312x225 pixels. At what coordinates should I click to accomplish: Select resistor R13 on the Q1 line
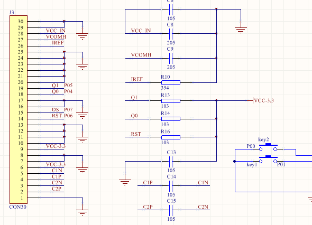pos(171,101)
